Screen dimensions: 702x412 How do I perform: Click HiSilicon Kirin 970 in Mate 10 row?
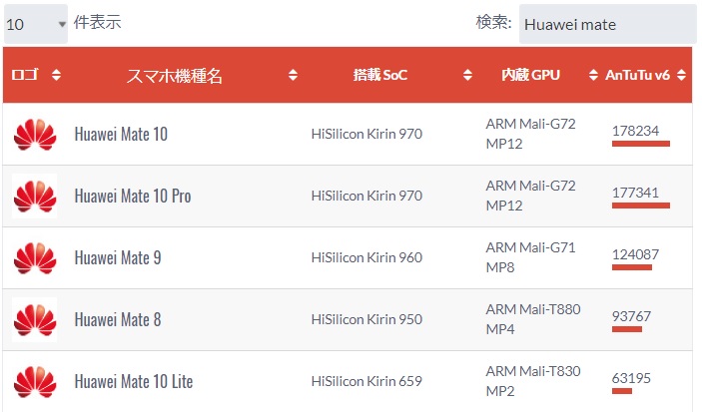coord(366,134)
